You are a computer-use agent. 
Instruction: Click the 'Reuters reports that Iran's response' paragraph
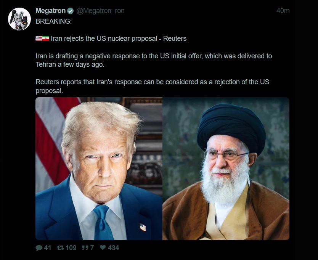[152, 86]
